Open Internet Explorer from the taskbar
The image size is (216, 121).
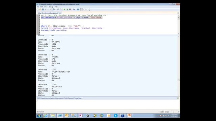pyautogui.click(x=46, y=116)
